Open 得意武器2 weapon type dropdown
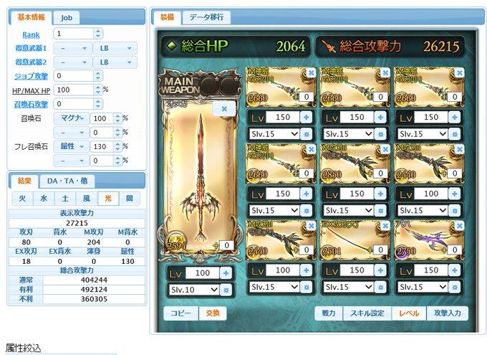This screenshot has width=487, height=355. 72,62
